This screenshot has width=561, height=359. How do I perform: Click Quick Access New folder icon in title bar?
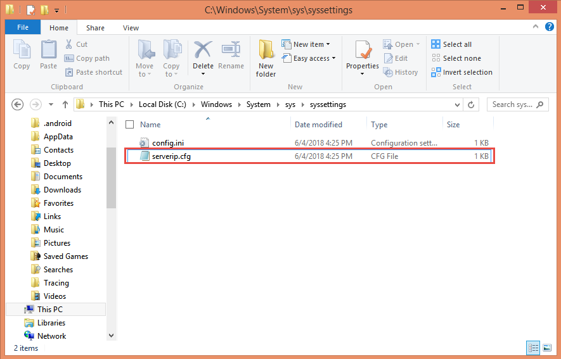pos(45,9)
